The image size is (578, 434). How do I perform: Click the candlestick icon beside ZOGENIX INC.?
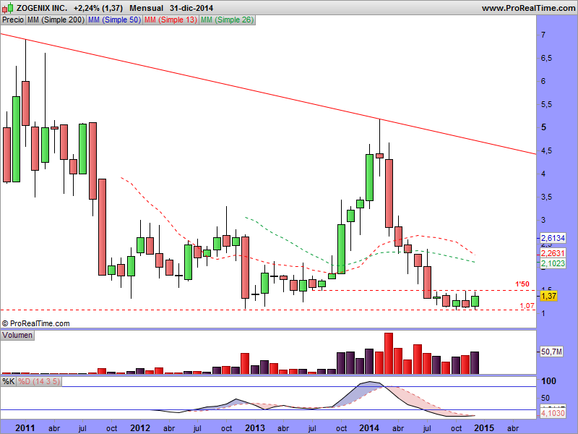coord(8,8)
